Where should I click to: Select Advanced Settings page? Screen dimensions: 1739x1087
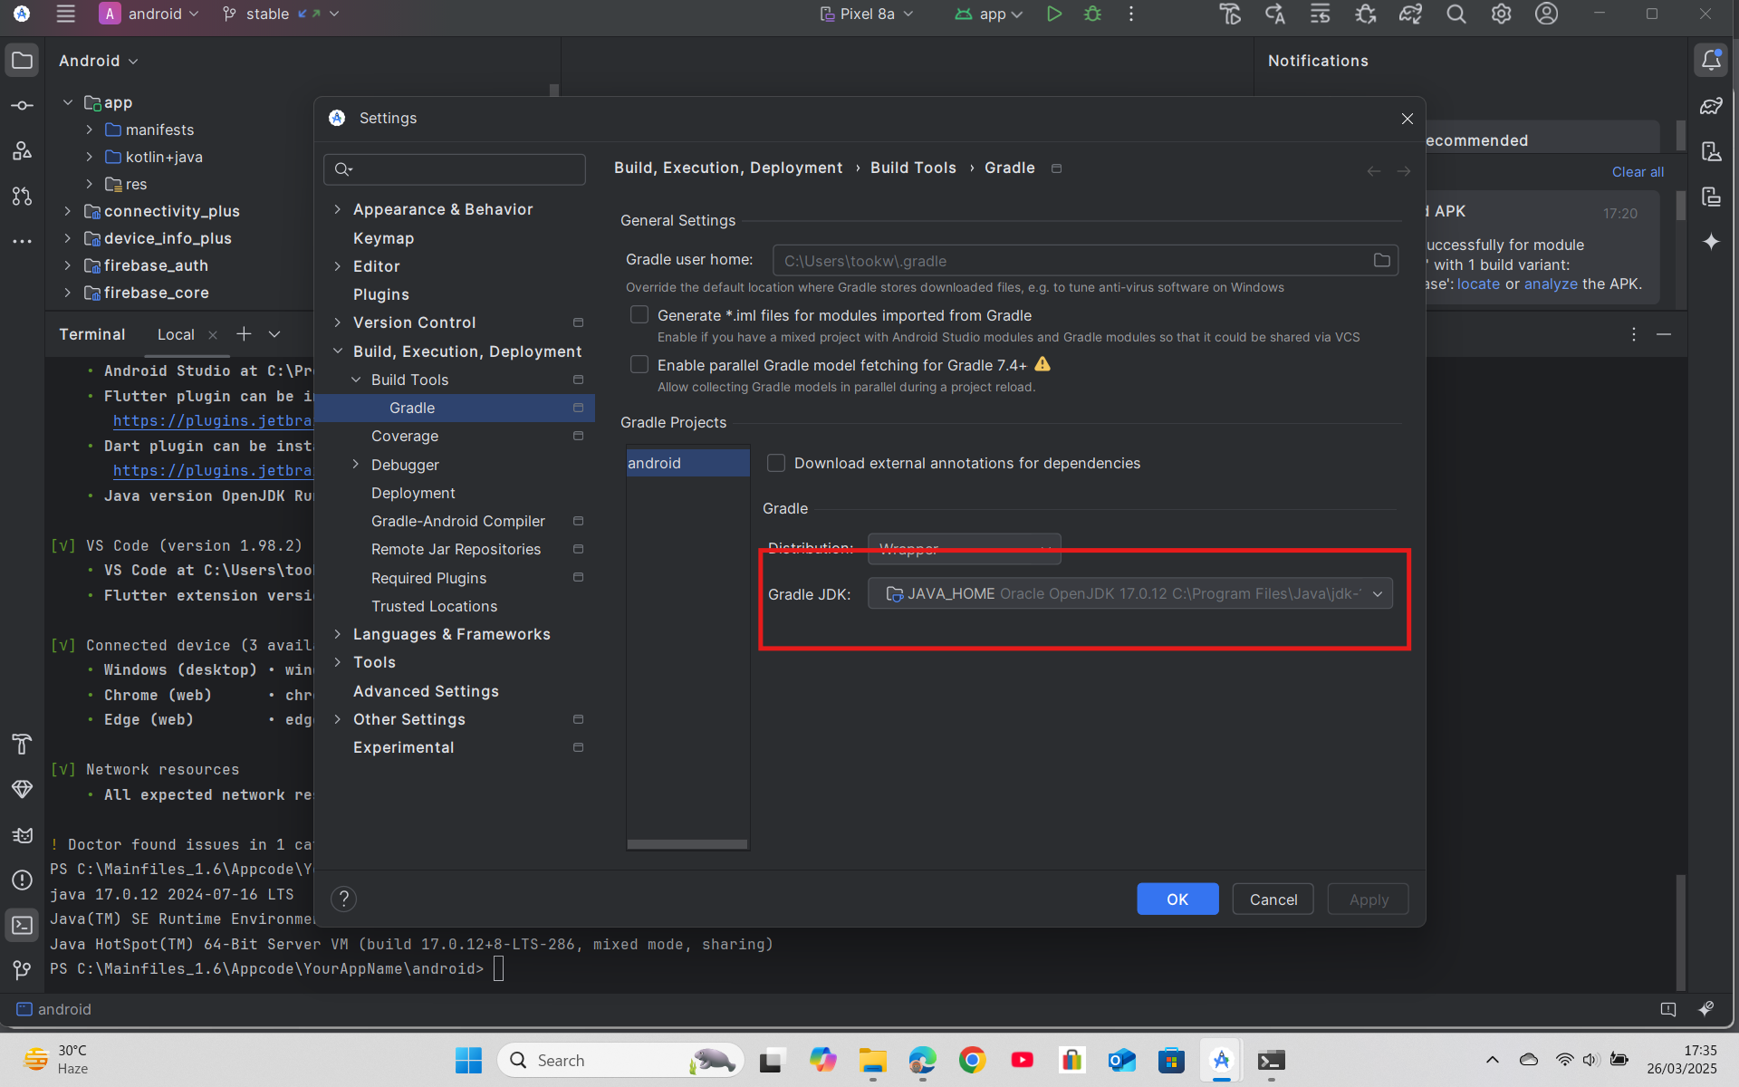426,691
